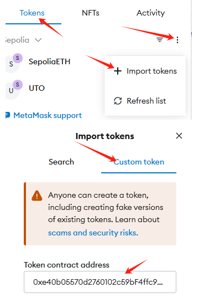Choose Refresh list from the menu
This screenshot has height=303, width=204.
pos(145,101)
